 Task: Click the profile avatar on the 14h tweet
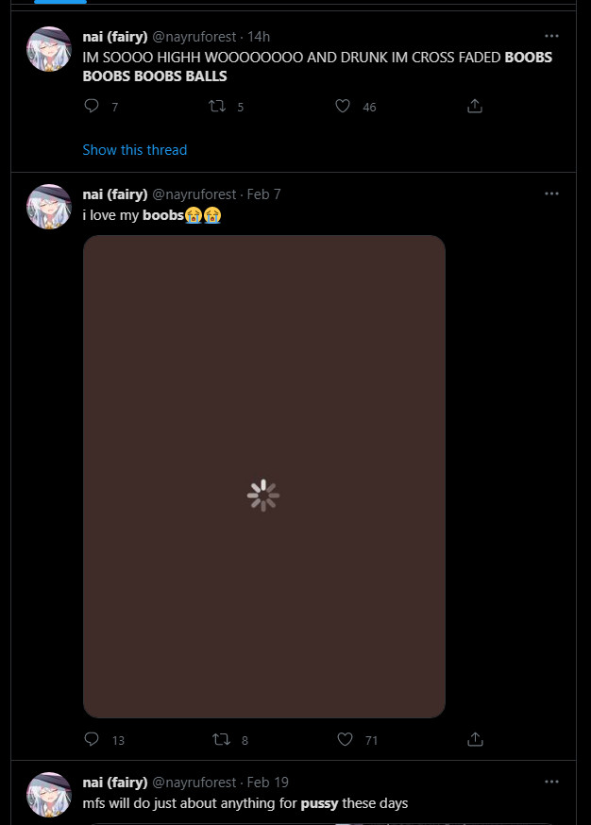click(x=49, y=49)
